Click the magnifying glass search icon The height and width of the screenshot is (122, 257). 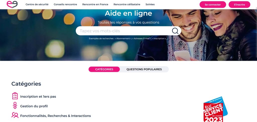coord(175,31)
